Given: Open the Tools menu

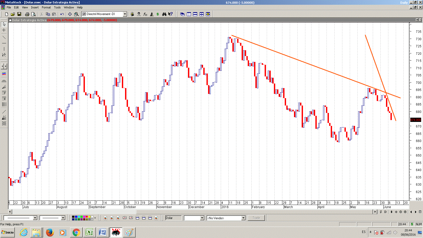Looking at the screenshot, I should [57, 7].
